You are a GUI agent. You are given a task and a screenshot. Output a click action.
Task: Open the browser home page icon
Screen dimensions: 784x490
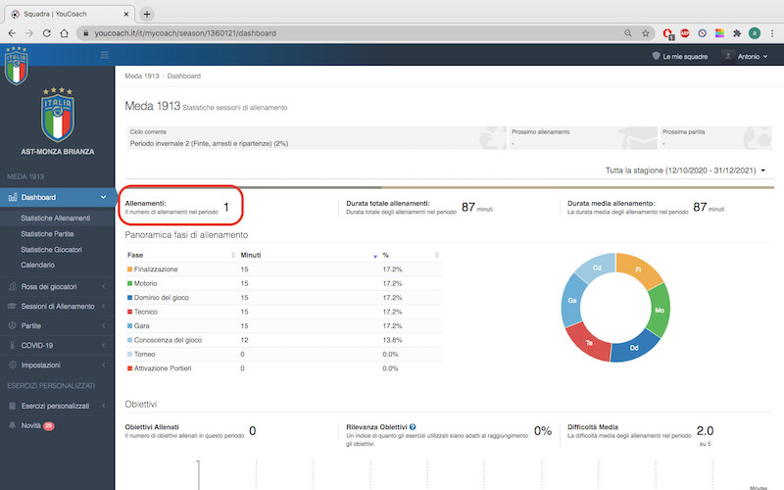[64, 33]
